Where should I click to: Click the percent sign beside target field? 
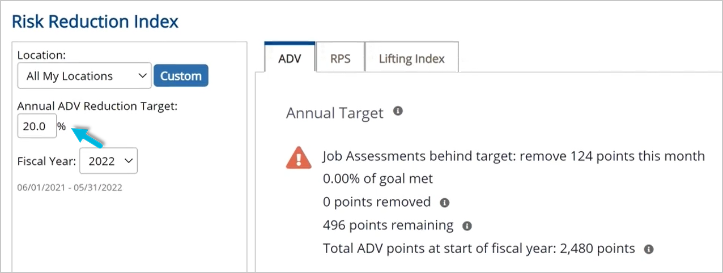62,126
